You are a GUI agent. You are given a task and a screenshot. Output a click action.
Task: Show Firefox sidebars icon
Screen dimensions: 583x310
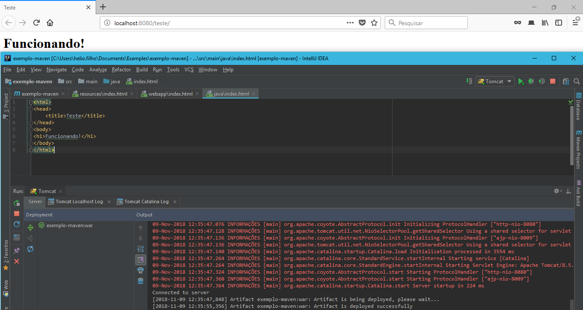tap(559, 23)
